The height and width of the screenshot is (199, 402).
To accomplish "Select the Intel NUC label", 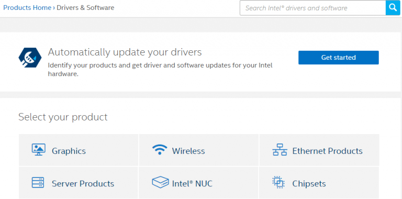I will tap(192, 184).
